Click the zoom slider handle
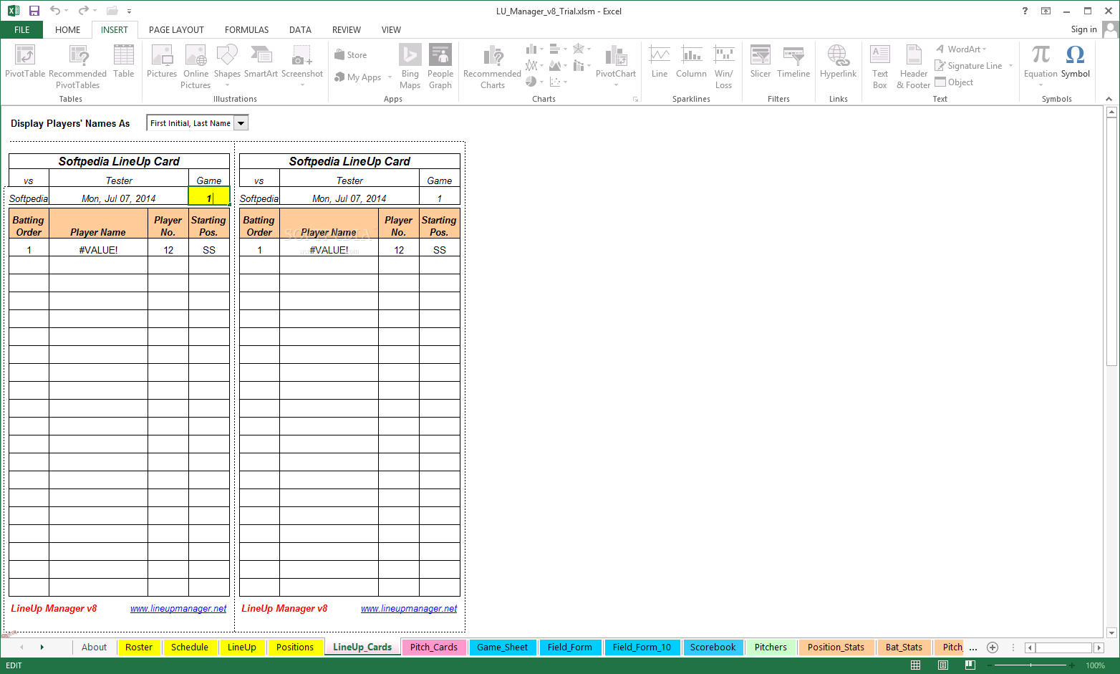The image size is (1120, 674). click(x=1030, y=665)
